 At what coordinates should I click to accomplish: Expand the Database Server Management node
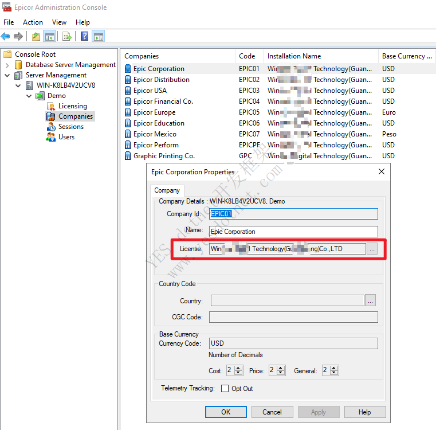pos(7,65)
